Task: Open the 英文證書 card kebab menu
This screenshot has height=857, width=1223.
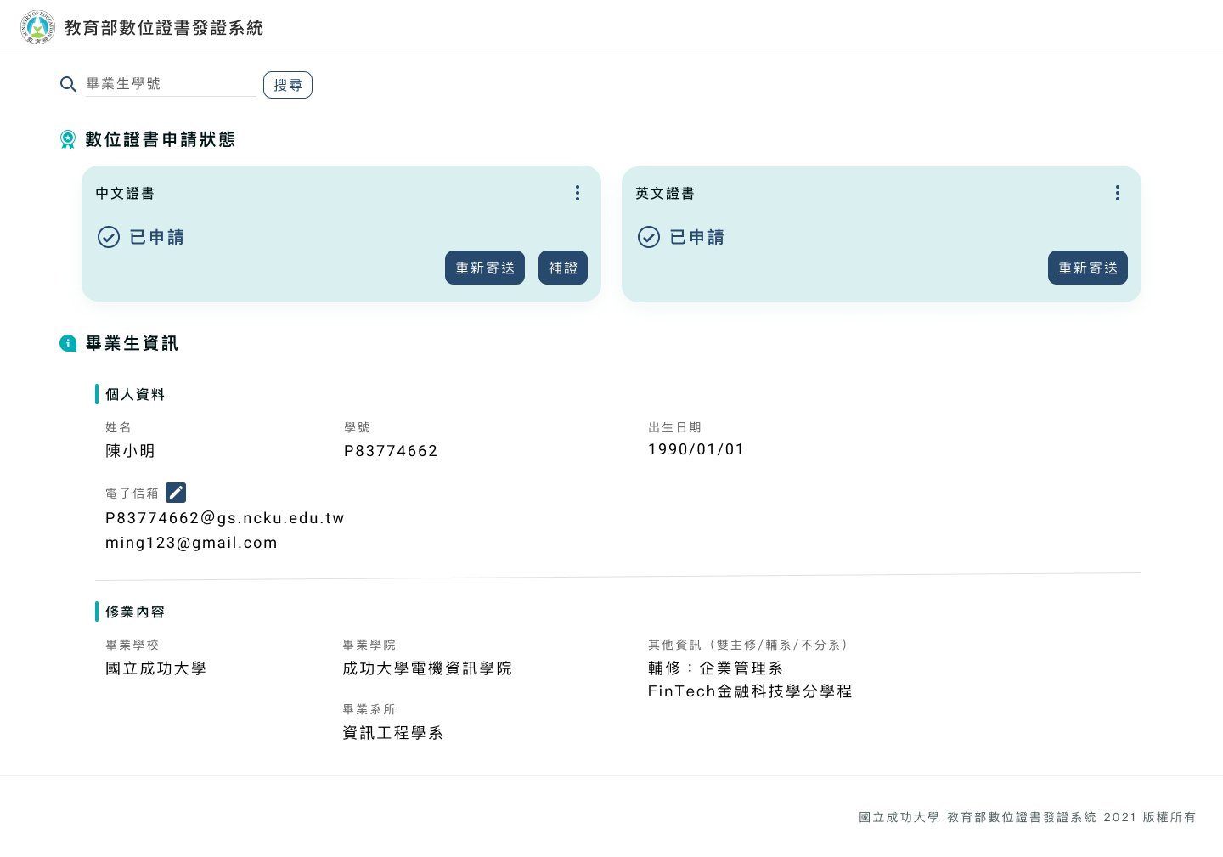Action: click(x=1118, y=193)
